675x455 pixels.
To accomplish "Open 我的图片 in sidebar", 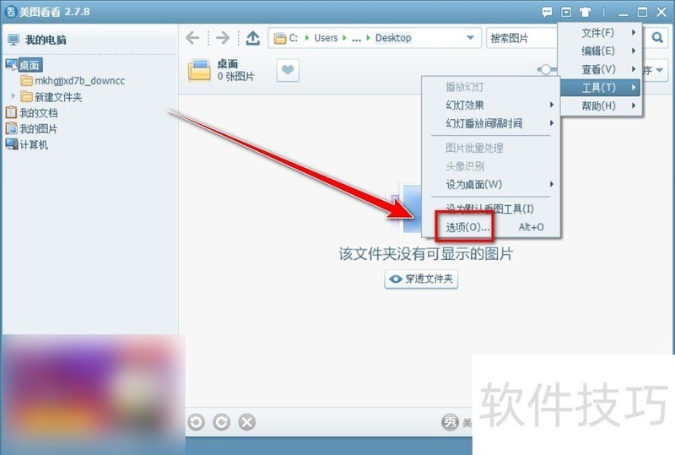I will (x=31, y=129).
